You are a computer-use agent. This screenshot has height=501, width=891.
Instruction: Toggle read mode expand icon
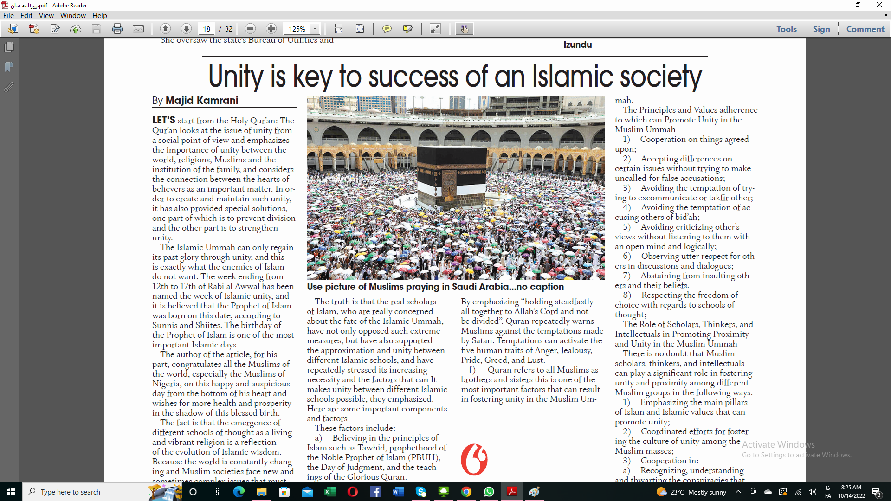pyautogui.click(x=435, y=29)
